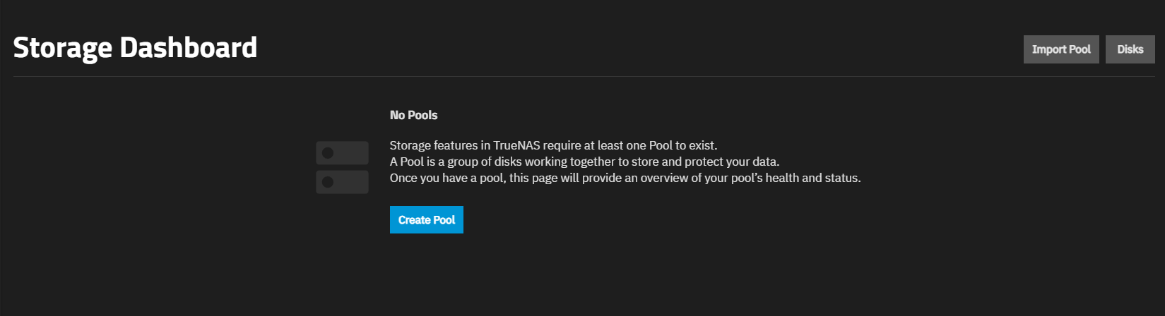
Task: Click the word TrueNAS in the description
Action: click(516, 145)
